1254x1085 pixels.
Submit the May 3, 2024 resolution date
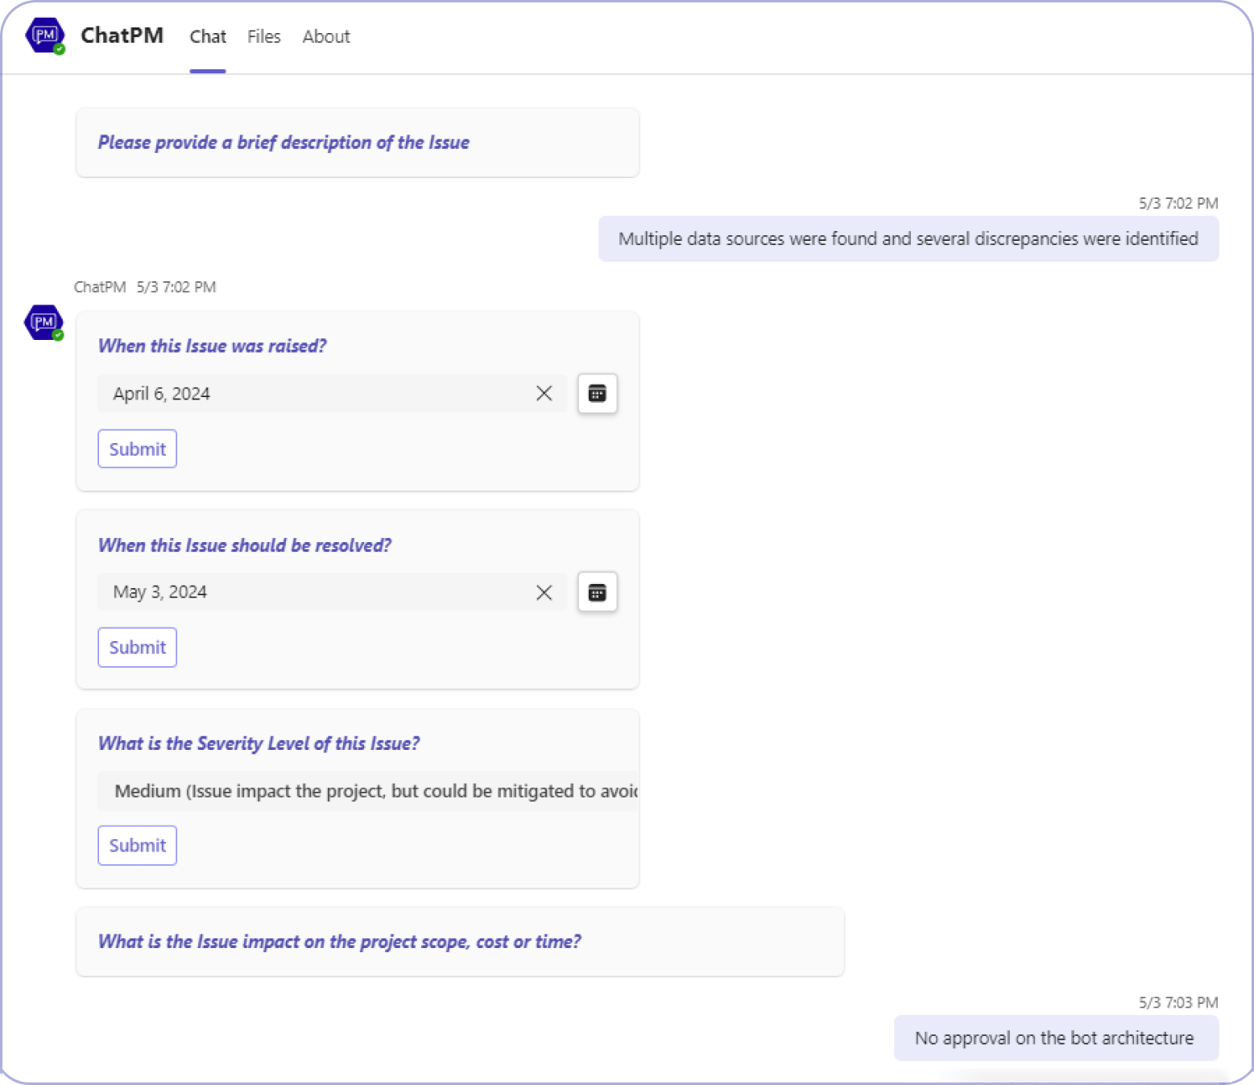(137, 647)
